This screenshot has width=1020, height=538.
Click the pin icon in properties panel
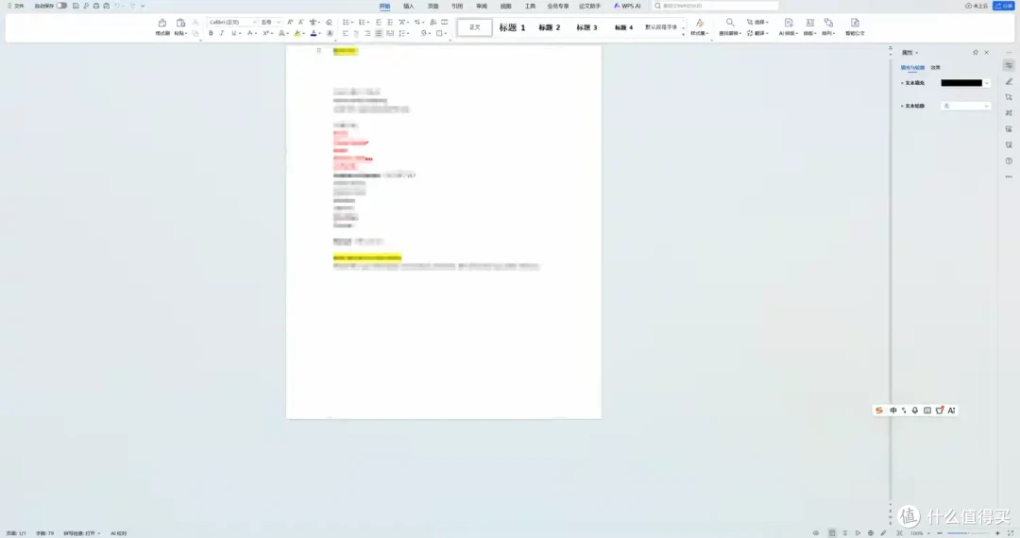pyautogui.click(x=975, y=53)
